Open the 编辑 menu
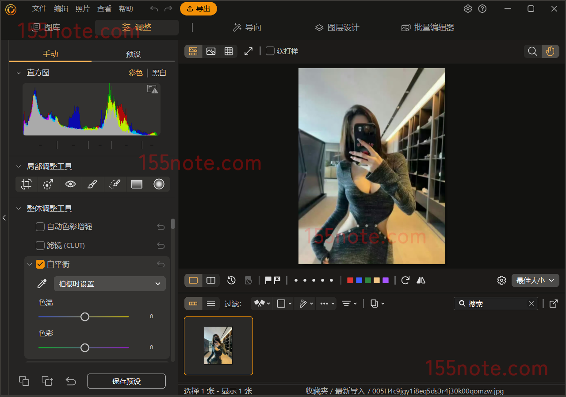The height and width of the screenshot is (397, 566). point(61,9)
